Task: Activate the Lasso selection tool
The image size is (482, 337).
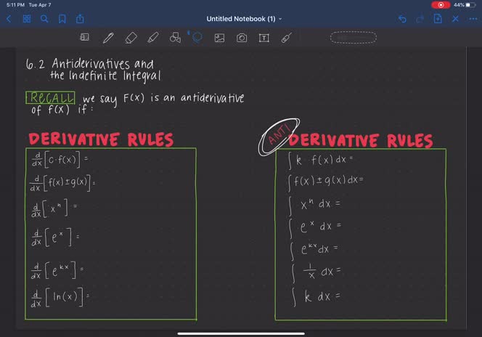Action: point(197,38)
